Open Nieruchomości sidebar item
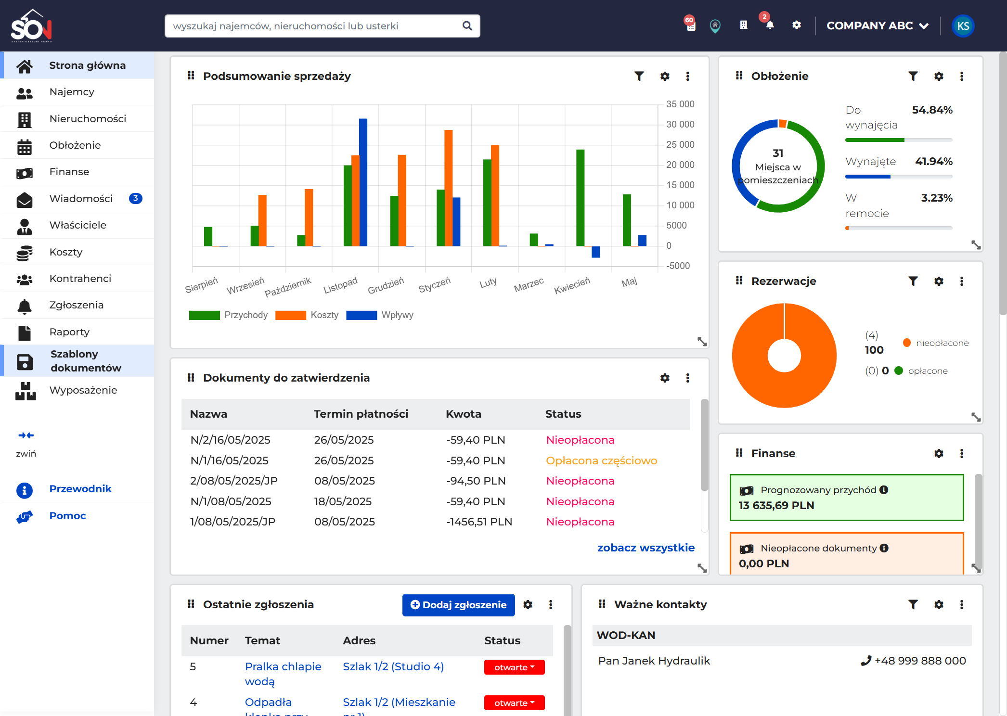The image size is (1007, 716). pyautogui.click(x=77, y=119)
